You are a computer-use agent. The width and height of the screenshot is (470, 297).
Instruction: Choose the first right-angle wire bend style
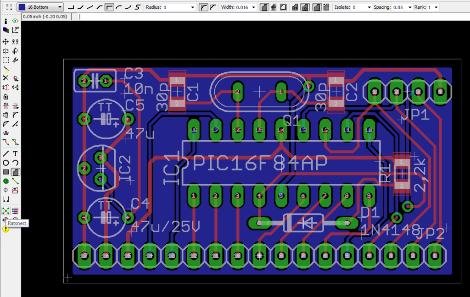pyautogui.click(x=71, y=7)
